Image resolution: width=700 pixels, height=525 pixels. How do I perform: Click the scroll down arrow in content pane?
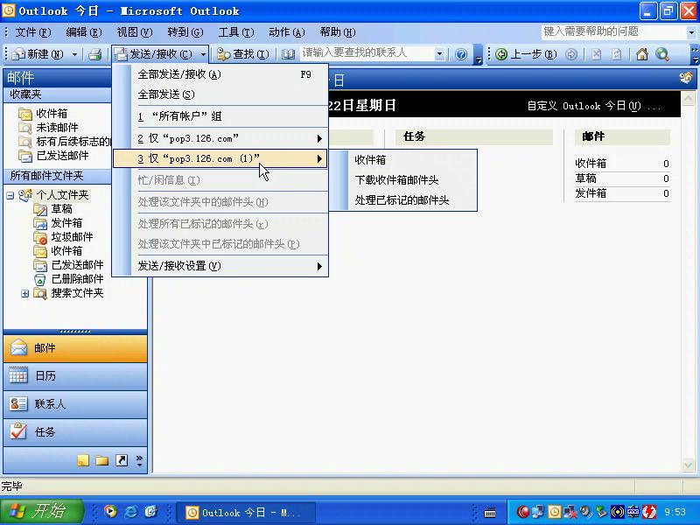[688, 465]
